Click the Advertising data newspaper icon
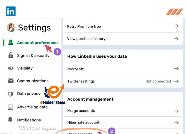This screenshot has width=186, height=134. coord(11,107)
